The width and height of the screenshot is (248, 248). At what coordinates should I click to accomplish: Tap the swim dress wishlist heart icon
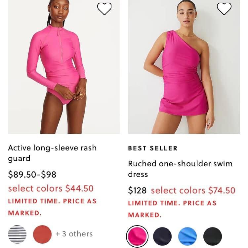pyautogui.click(x=224, y=9)
